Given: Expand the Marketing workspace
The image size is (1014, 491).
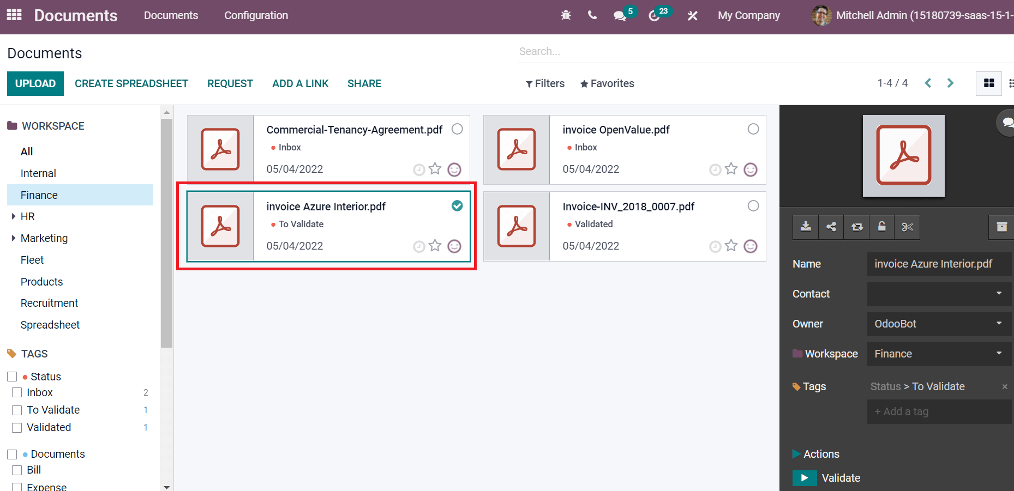Looking at the screenshot, I should [13, 238].
